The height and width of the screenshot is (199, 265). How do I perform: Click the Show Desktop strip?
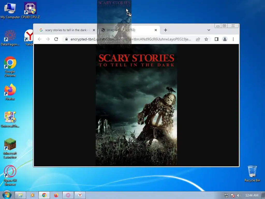(263, 195)
